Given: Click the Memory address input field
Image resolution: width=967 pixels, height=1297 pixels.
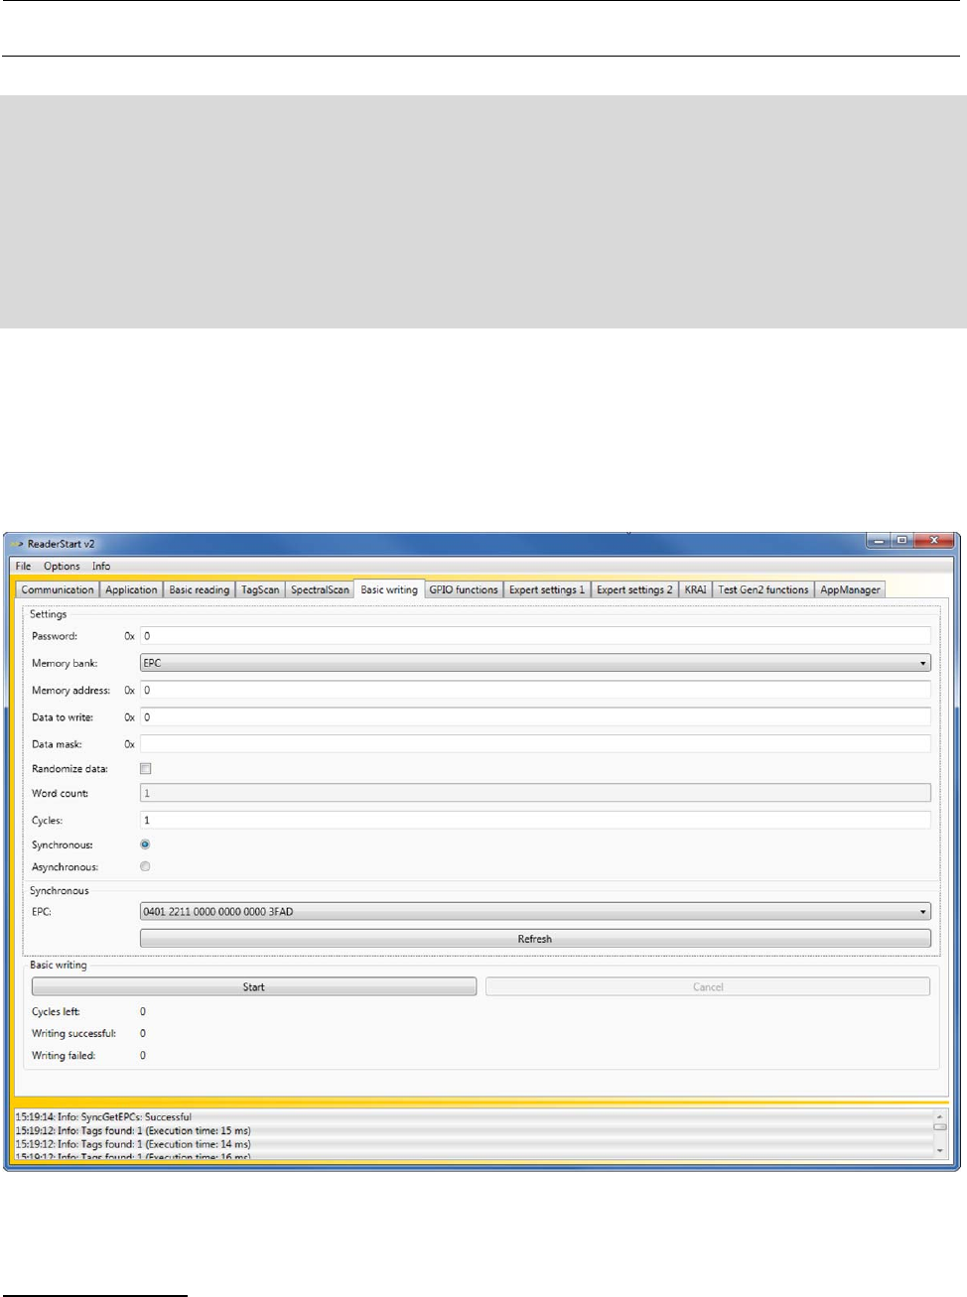Looking at the screenshot, I should click(535, 690).
